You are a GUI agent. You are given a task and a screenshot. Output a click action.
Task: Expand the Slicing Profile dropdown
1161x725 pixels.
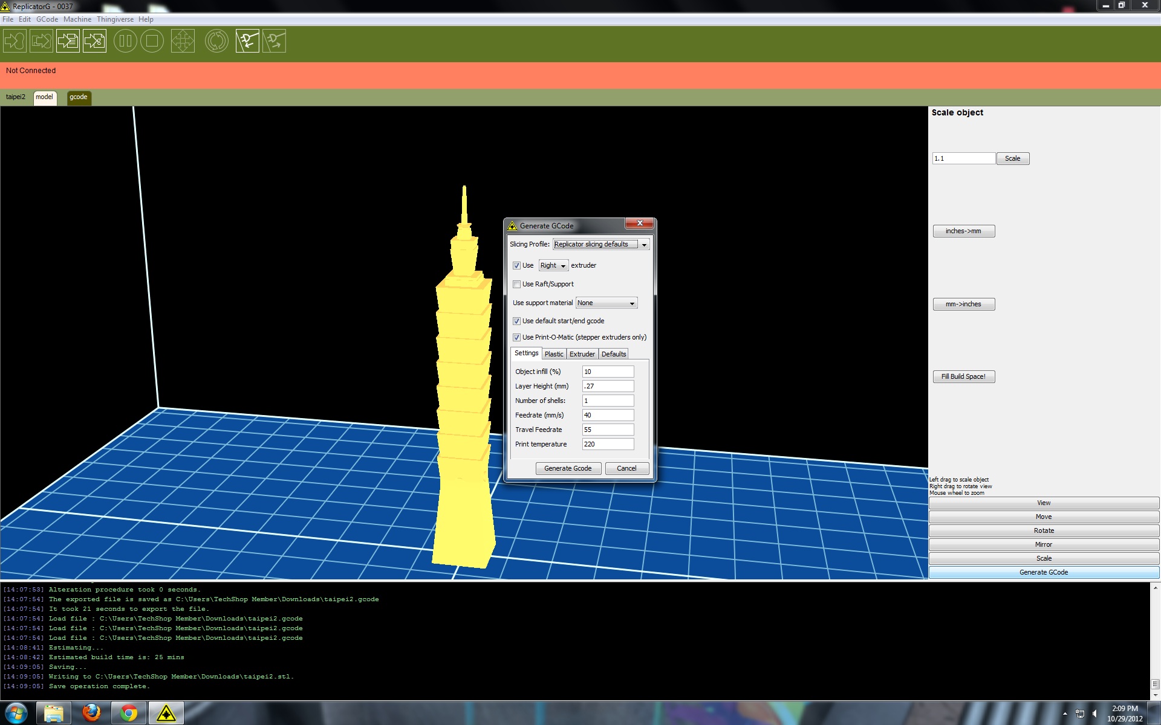[x=601, y=244]
